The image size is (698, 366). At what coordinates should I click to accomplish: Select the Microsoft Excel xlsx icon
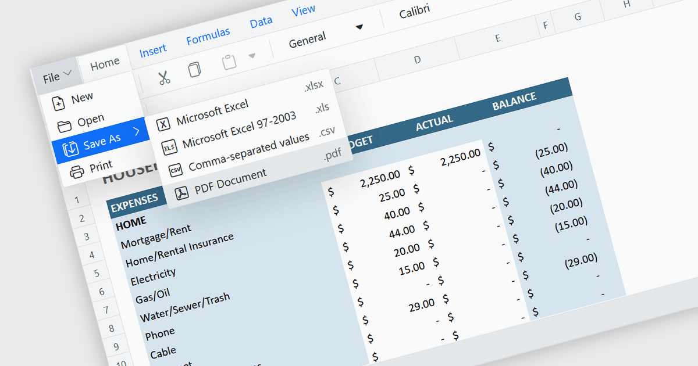click(165, 124)
